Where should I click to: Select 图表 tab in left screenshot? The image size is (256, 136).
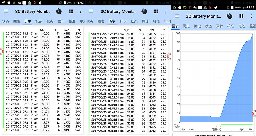click(x=17, y=21)
